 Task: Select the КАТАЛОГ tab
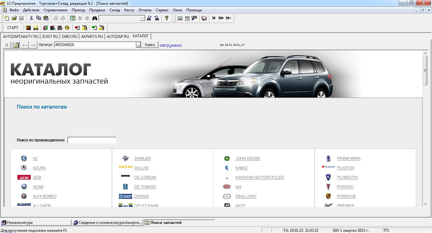[141, 36]
